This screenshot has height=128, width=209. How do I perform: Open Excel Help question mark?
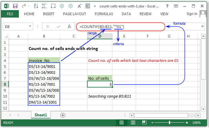tap(167, 6)
